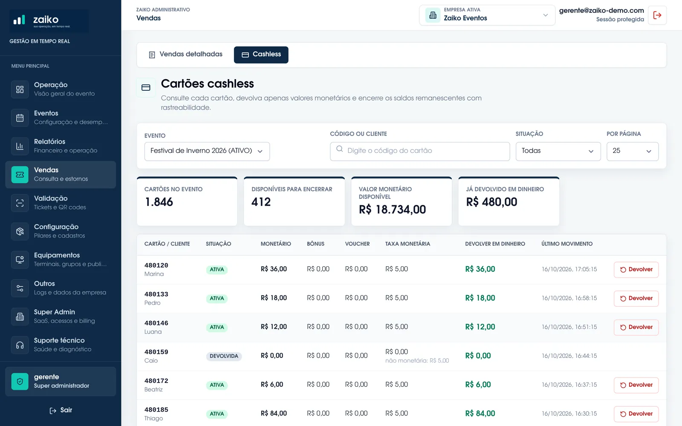
Task: Open the Super Admin building icon
Action: (20, 317)
